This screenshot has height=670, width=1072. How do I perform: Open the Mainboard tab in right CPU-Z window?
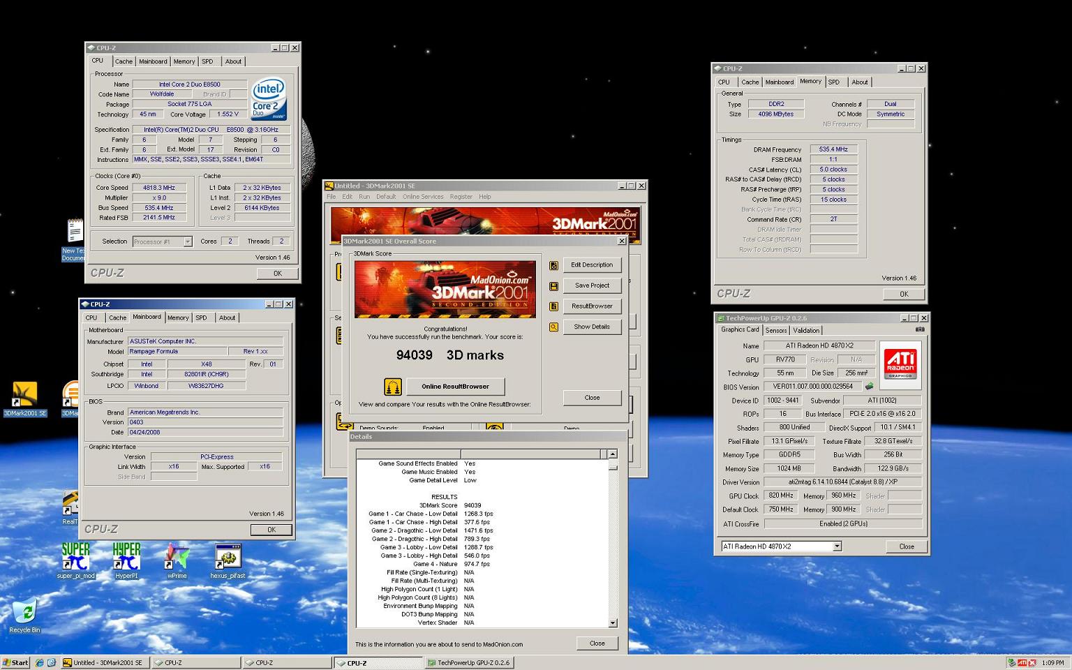[x=780, y=82]
